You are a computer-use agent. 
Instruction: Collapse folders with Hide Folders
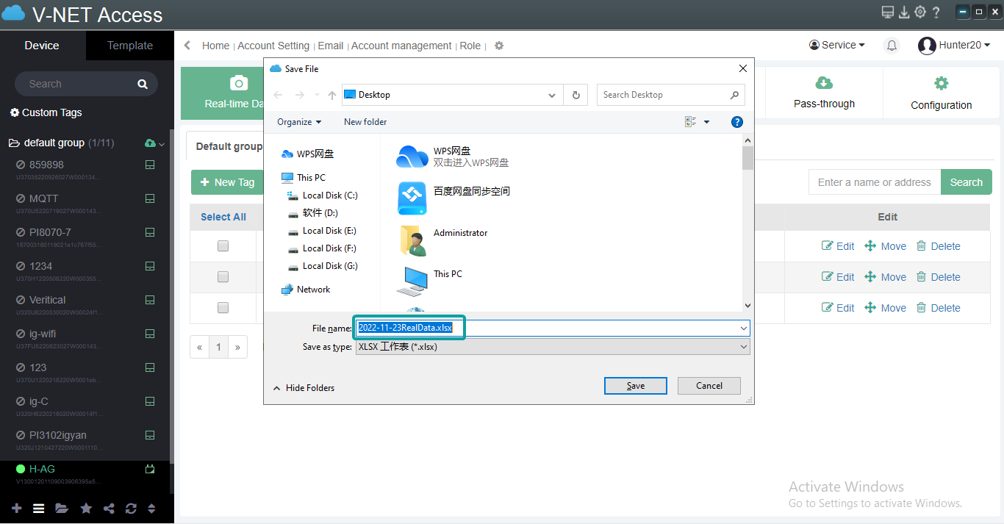click(304, 388)
